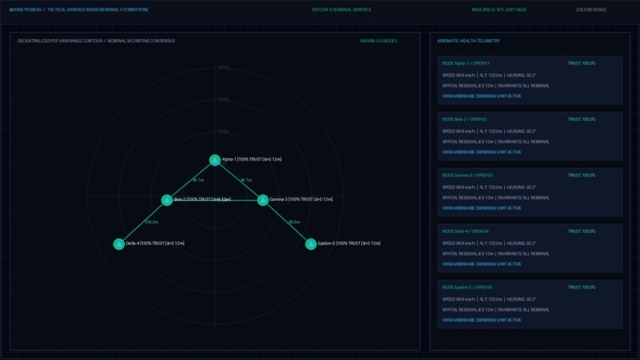Click UWB HARDWARE line in Delta-4 card
Image resolution: width=640 pixels, height=360 pixels.
pyautogui.click(x=481, y=265)
